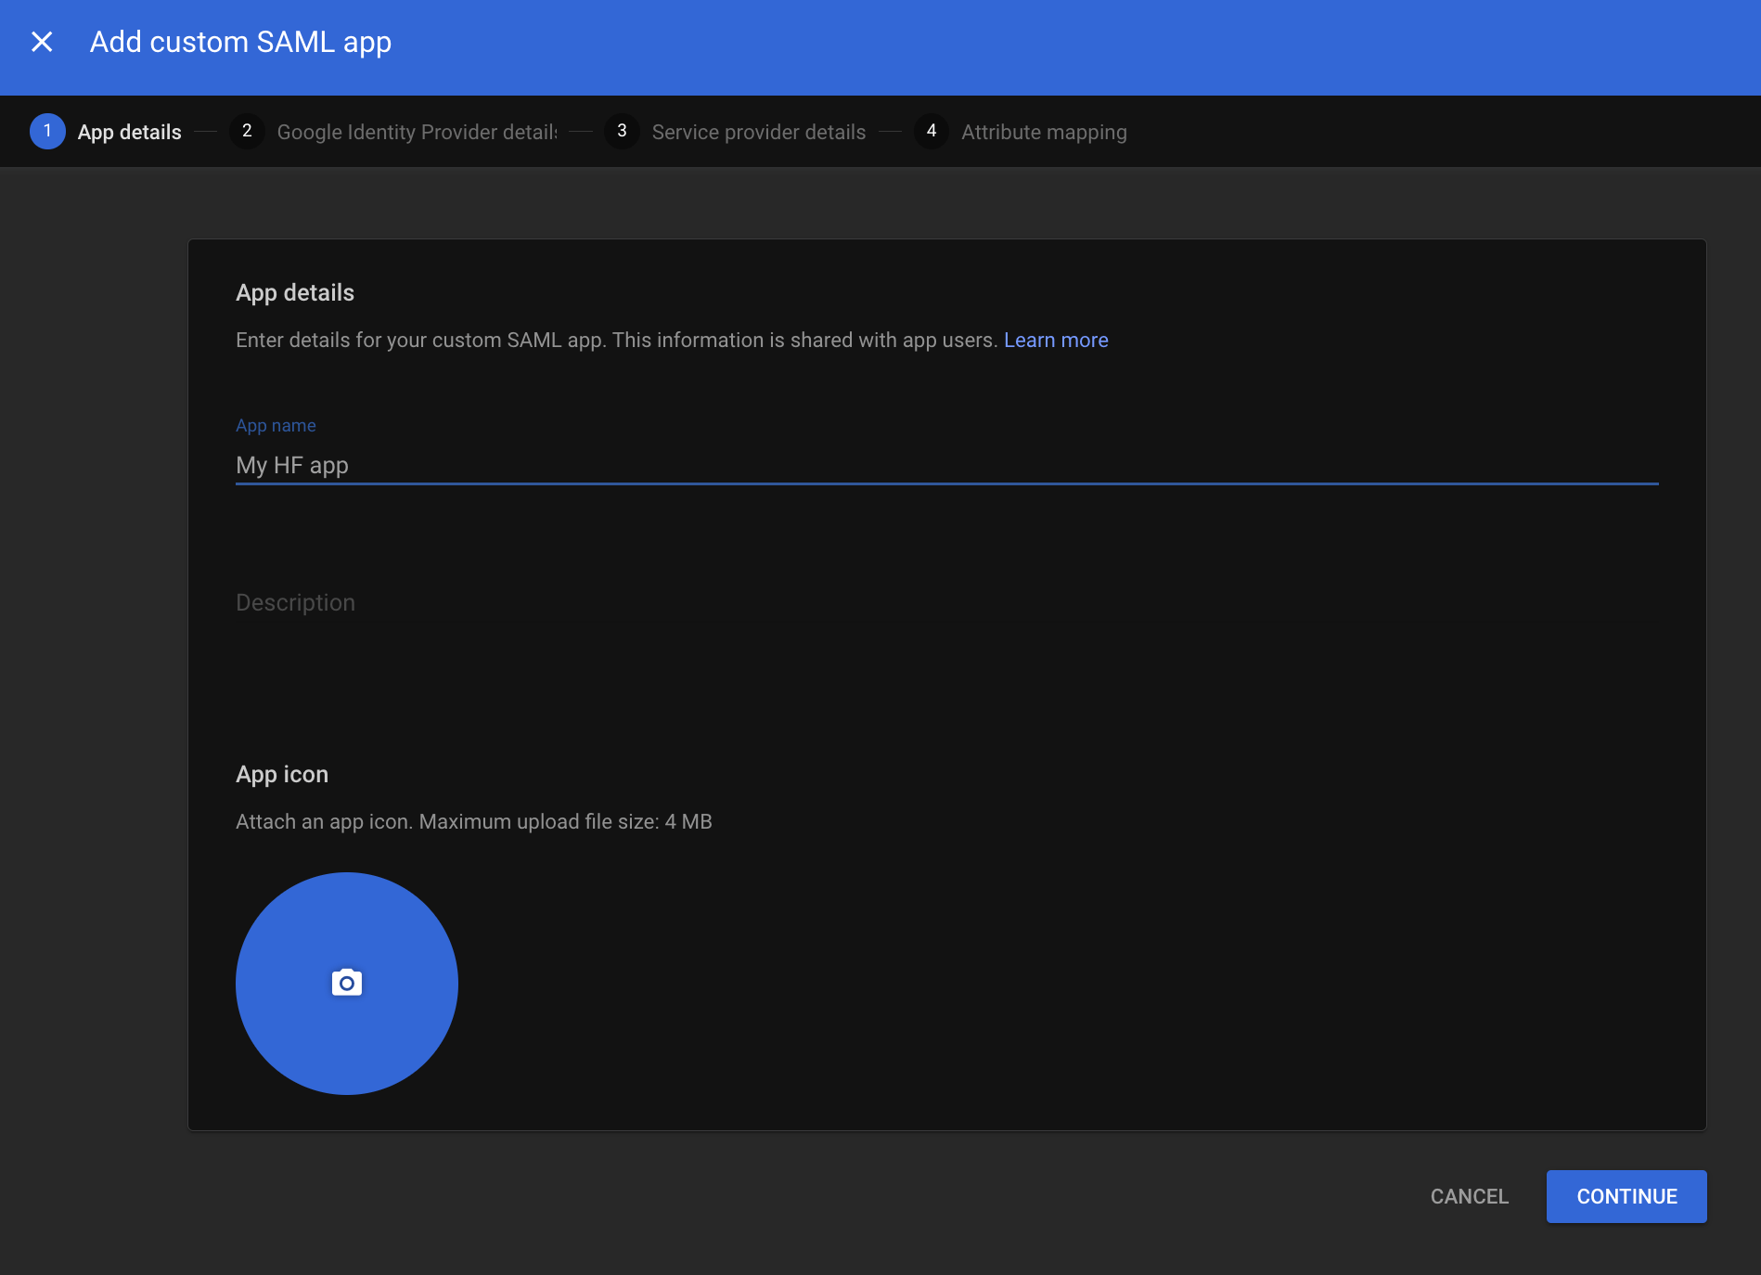Click into the Description field
1761x1275 pixels.
[x=946, y=603]
